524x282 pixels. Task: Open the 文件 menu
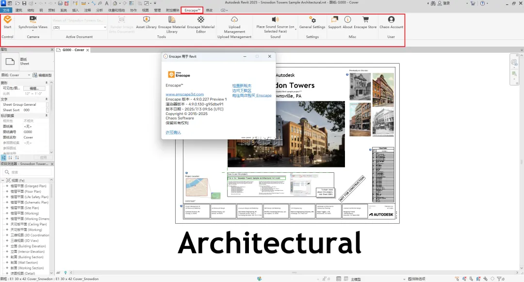coord(6,10)
